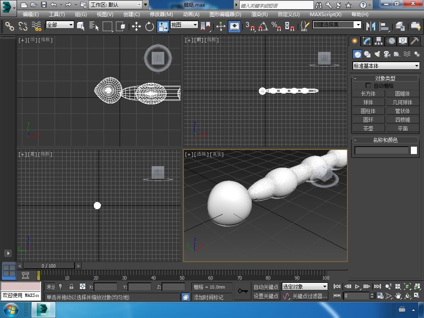Activate the Rotate tool

tap(149, 26)
